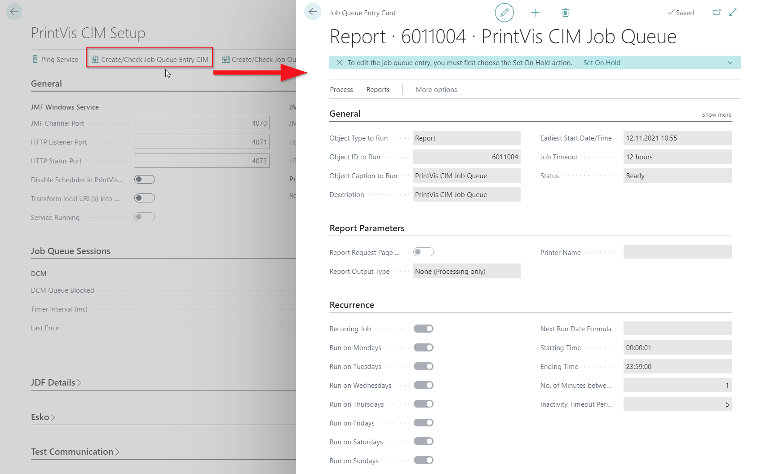Expand the card to full screen view
The image size is (761, 474).
[733, 12]
